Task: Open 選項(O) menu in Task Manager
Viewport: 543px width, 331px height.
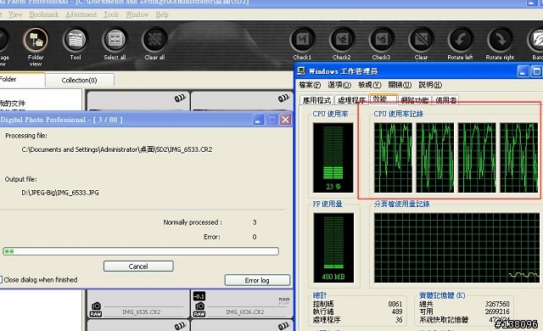Action: tap(339, 85)
